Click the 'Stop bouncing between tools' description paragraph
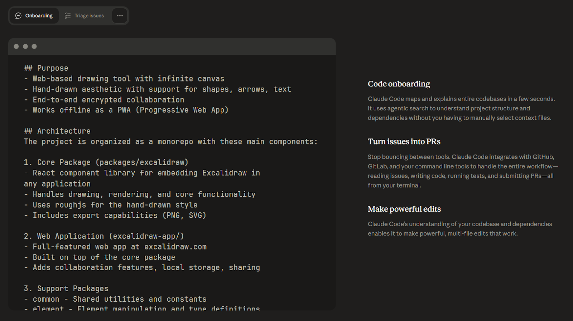 [463, 171]
